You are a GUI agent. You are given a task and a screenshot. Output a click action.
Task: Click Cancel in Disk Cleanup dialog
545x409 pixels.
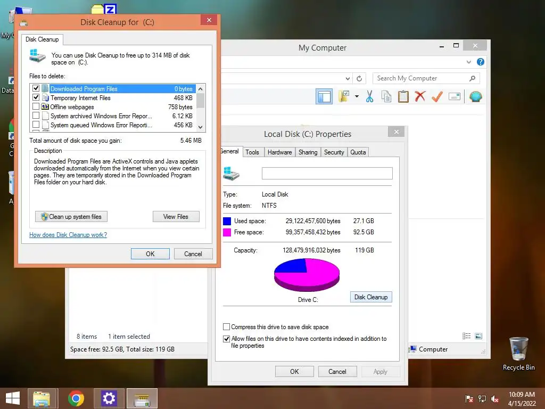(193, 254)
